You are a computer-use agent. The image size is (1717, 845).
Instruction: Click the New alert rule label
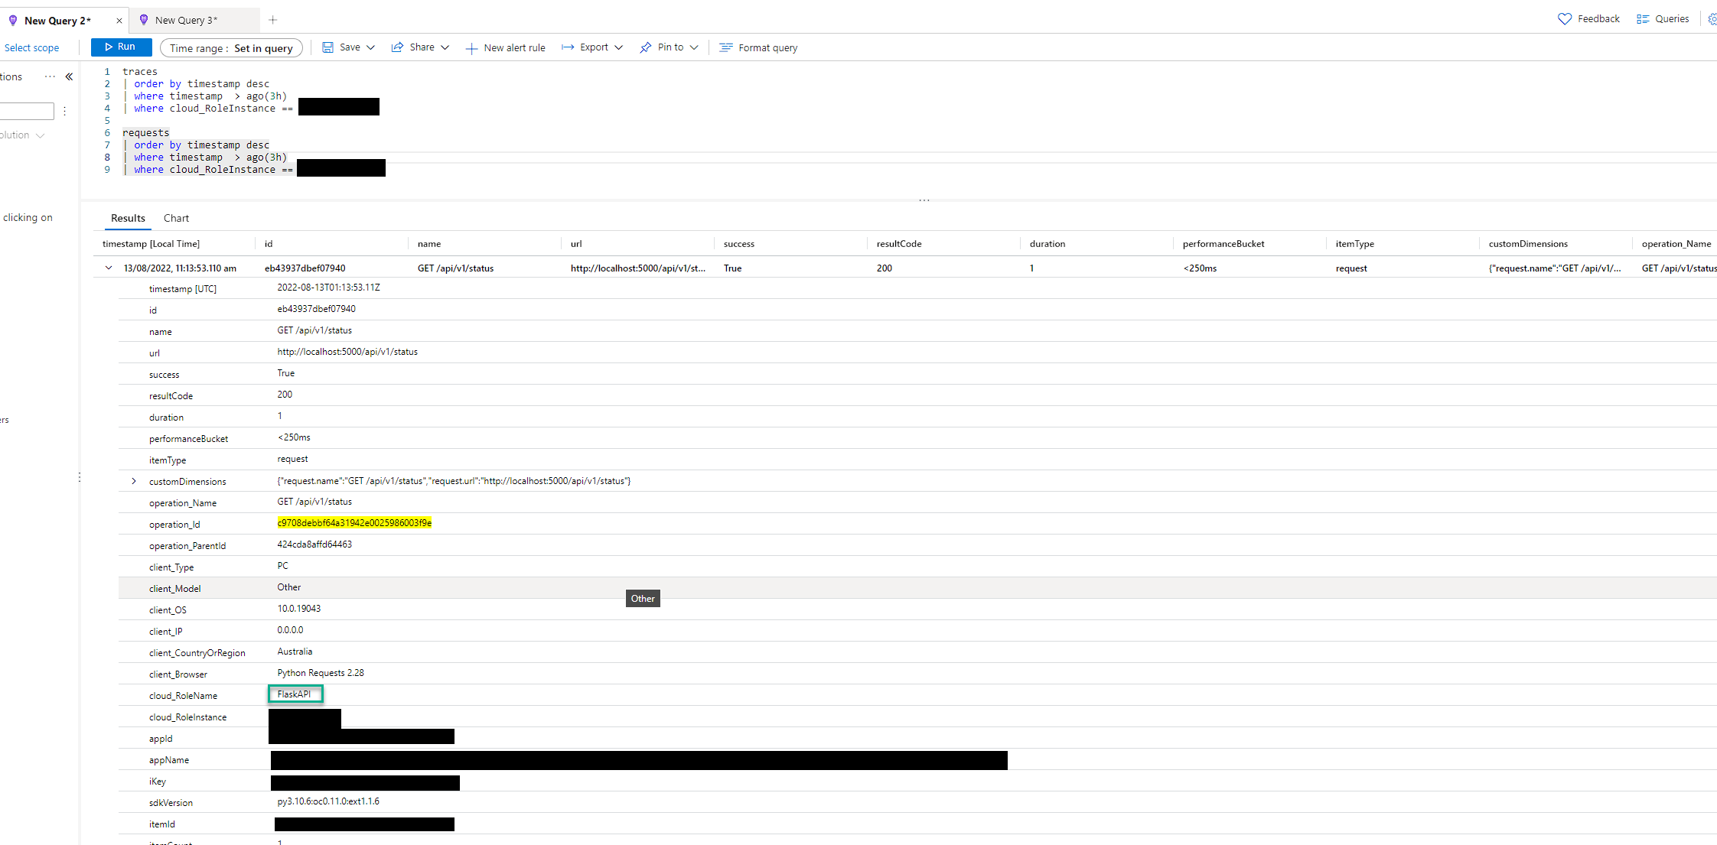[x=514, y=48]
